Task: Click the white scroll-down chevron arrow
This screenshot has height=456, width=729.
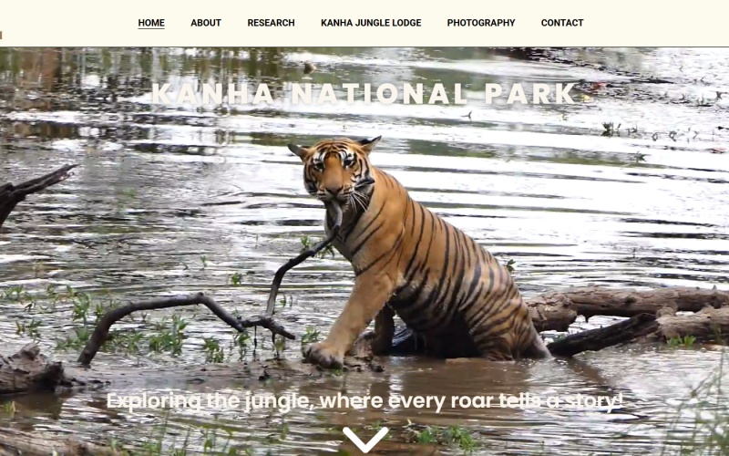Action: pos(365,440)
